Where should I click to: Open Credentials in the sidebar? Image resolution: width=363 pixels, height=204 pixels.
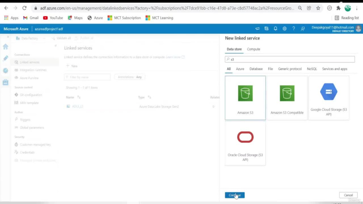(27, 153)
